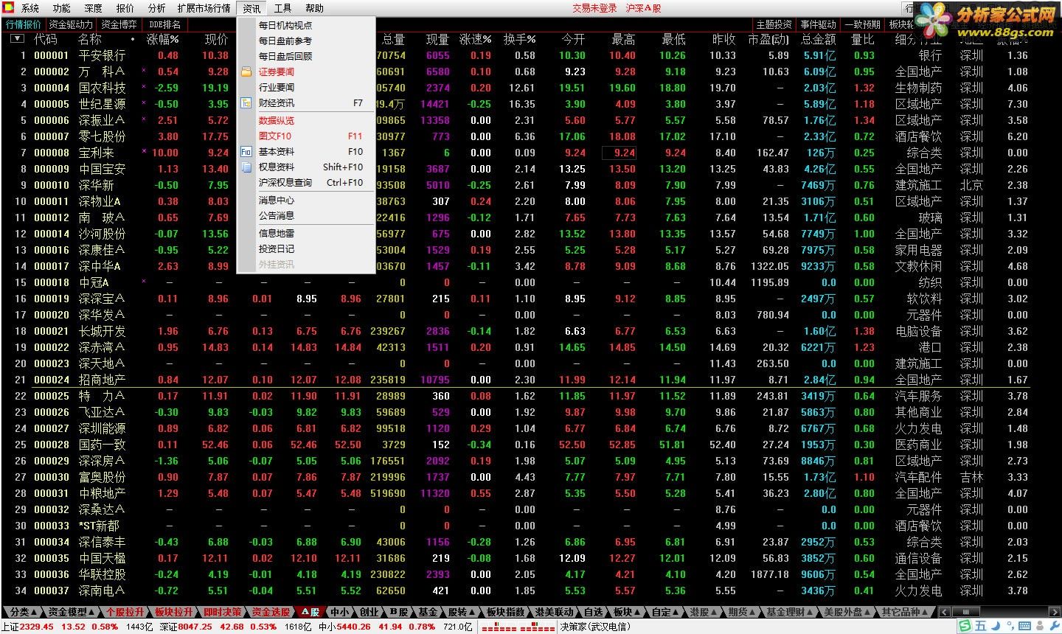Expand the 自定 bottom tab menu
Screen dimensions: 1062x634
665,612
